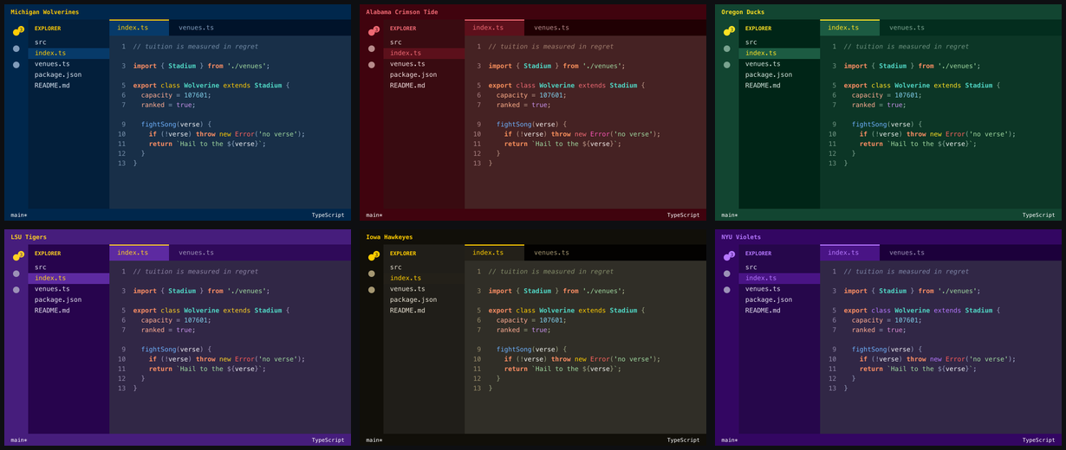Viewport: 1066px width, 450px height.
Task: Click the badged activity dot in Alabama Crimson Tide
Action: pos(372,32)
